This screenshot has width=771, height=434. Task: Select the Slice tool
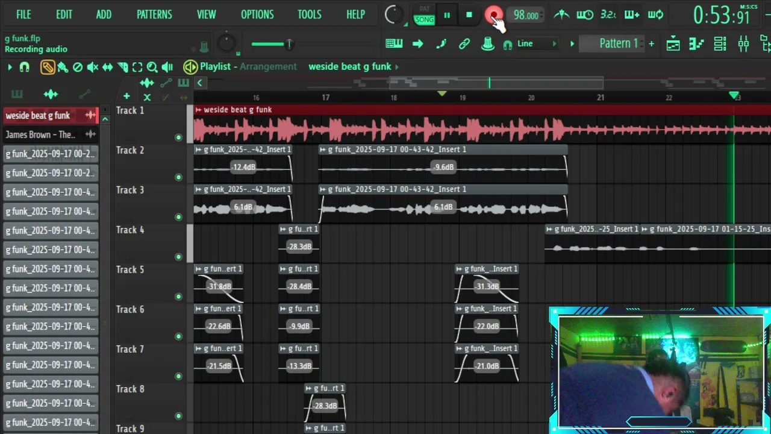122,67
